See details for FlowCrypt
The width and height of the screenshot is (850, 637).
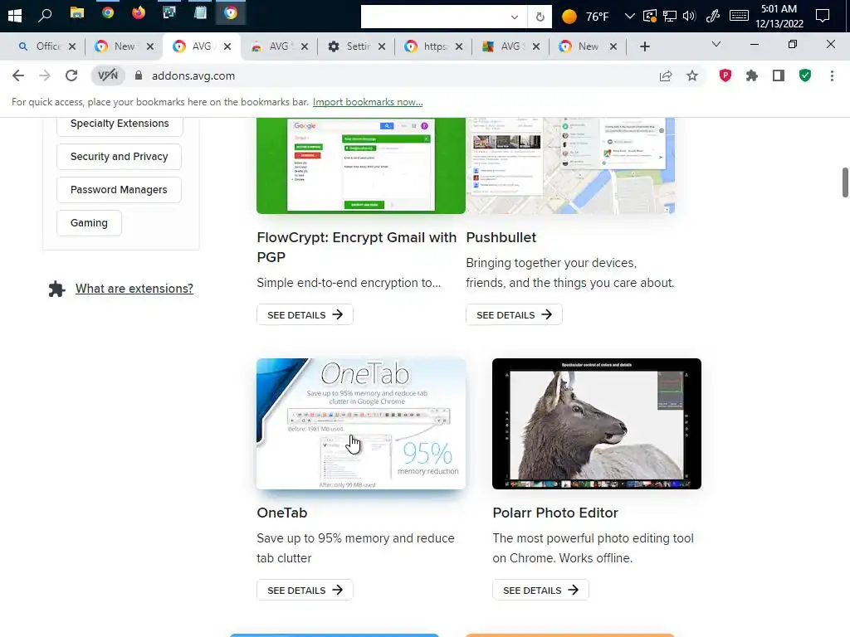[x=305, y=314]
